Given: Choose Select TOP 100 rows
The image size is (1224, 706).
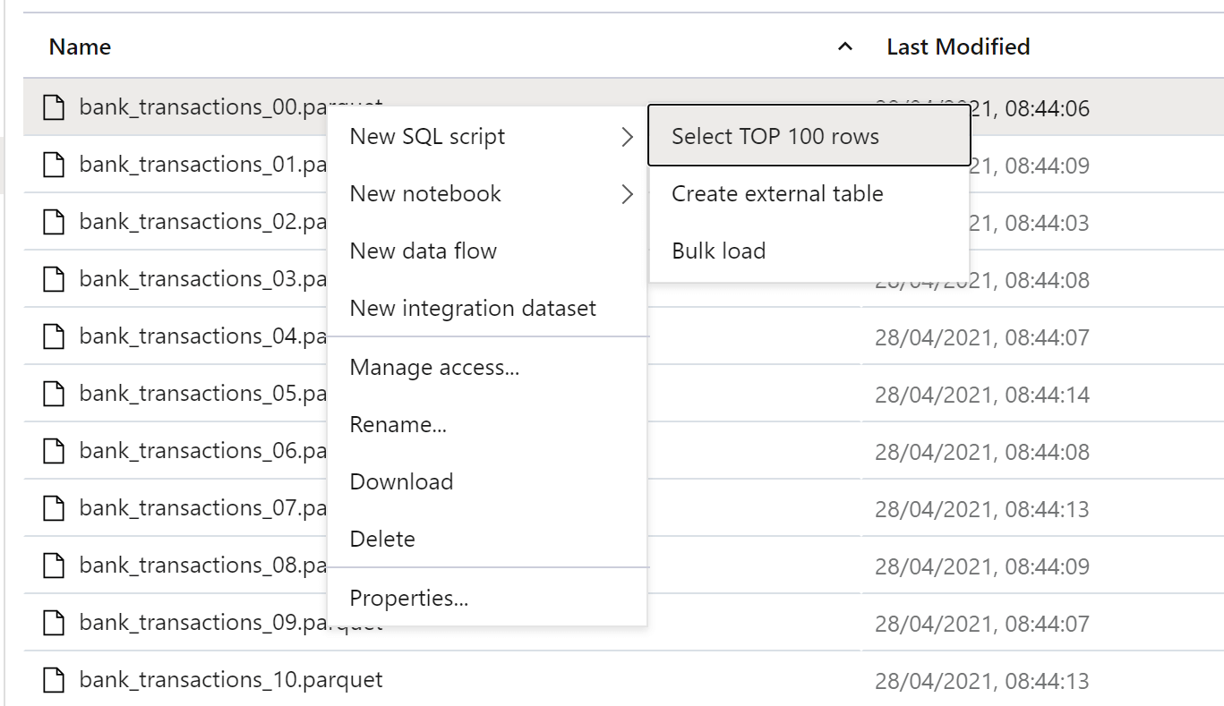Looking at the screenshot, I should (x=809, y=136).
